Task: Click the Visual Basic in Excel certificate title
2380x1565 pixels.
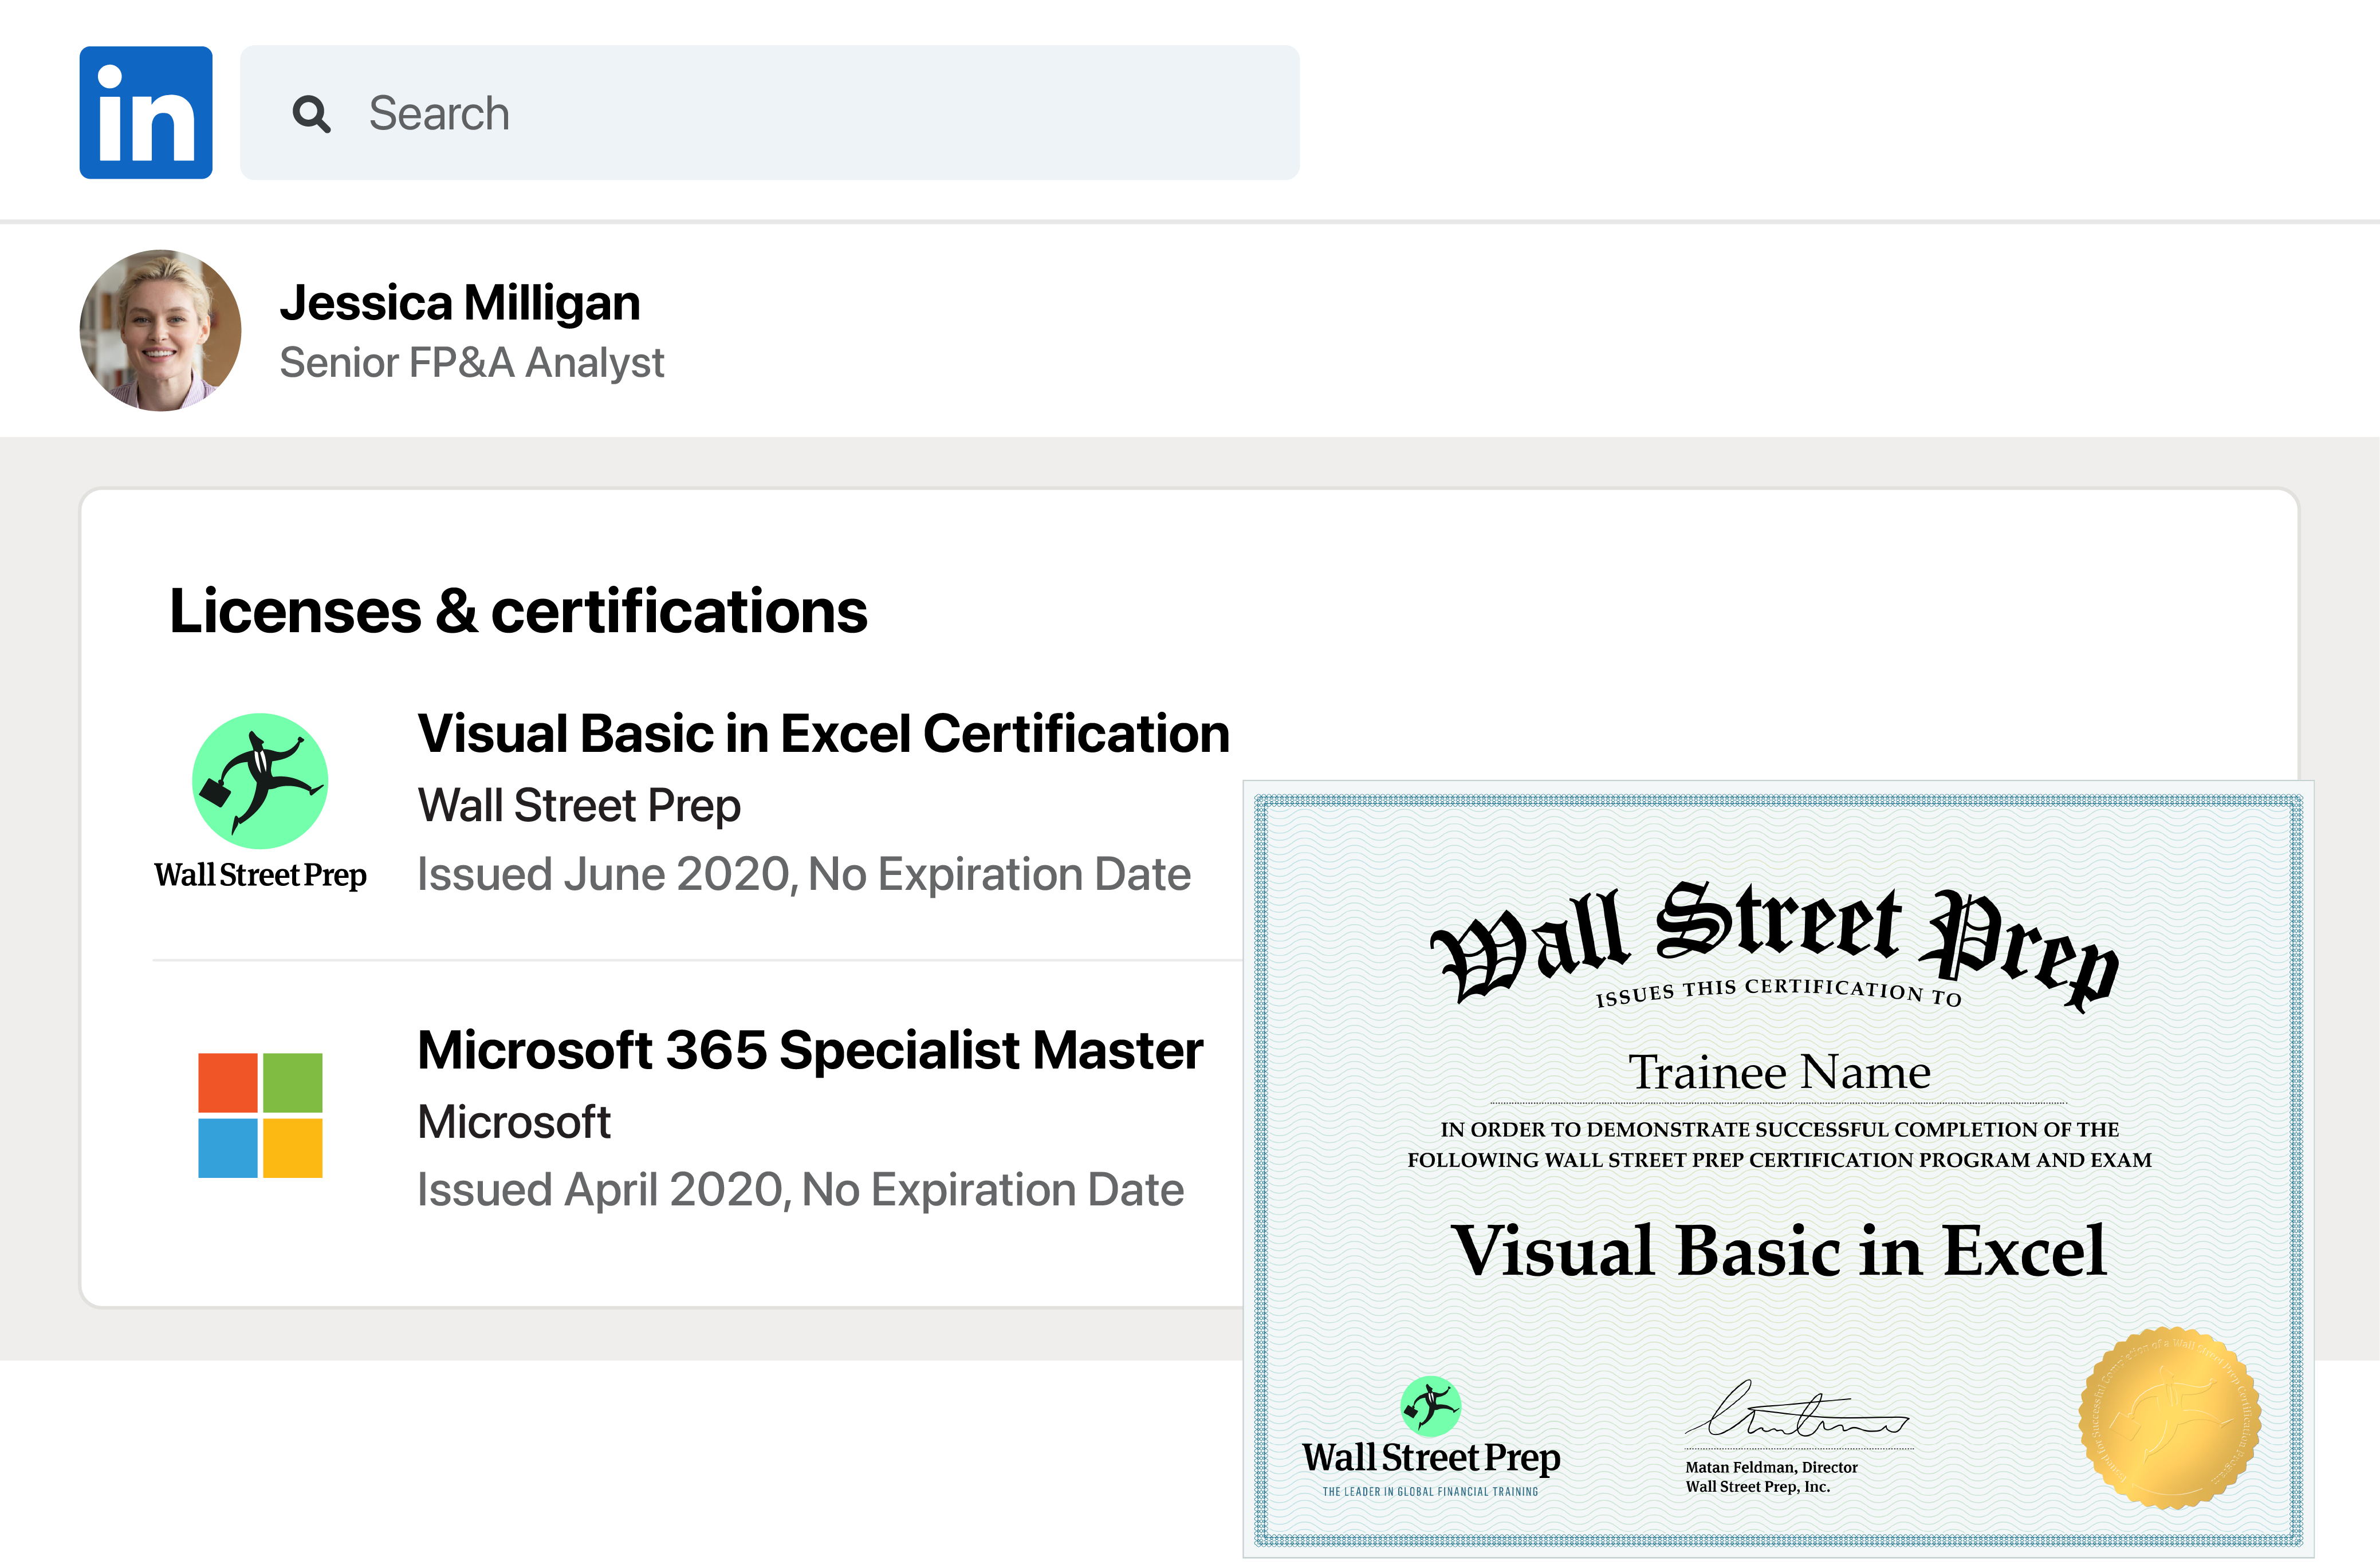Action: [x=1779, y=1251]
